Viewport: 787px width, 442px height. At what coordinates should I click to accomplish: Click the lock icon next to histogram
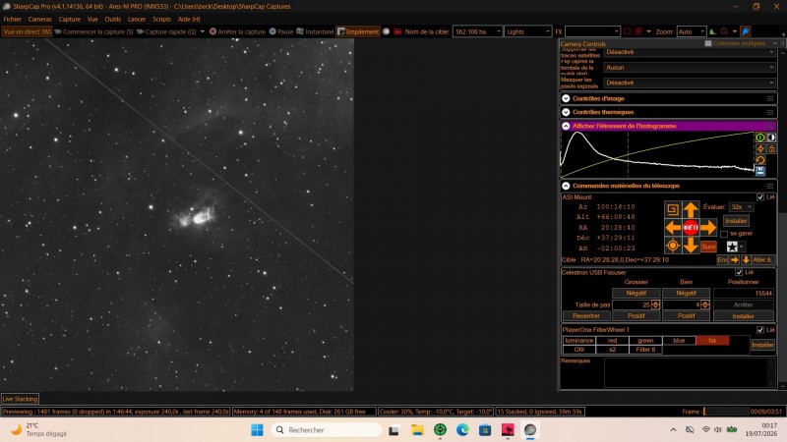771,149
